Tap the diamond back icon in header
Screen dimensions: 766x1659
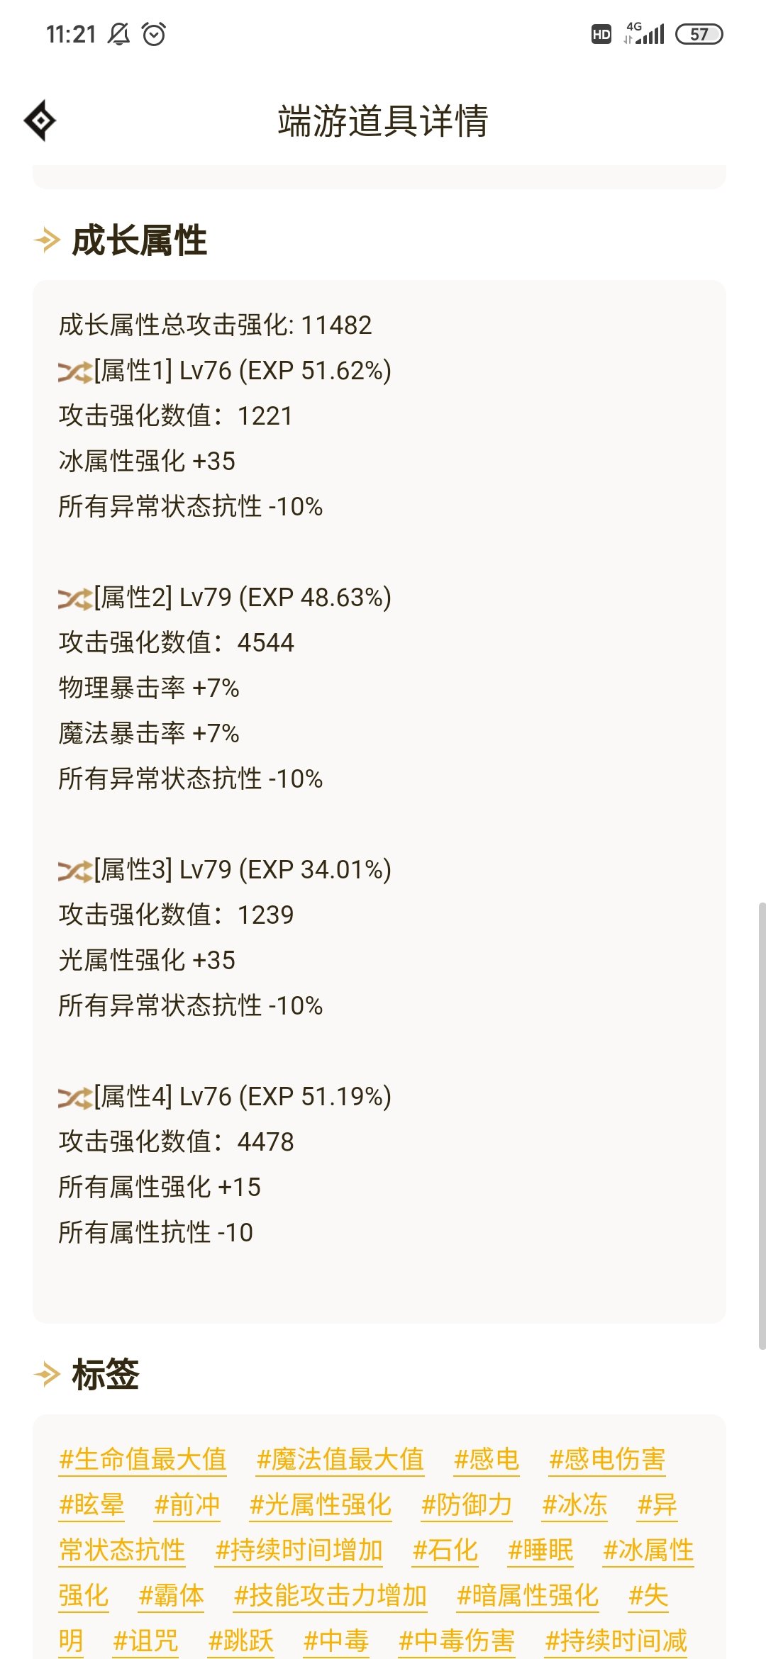pyautogui.click(x=40, y=121)
